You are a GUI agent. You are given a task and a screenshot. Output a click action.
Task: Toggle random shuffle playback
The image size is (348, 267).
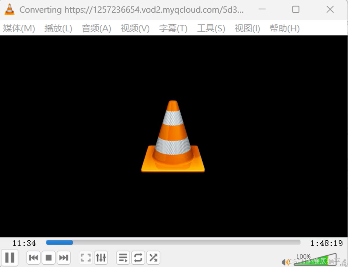153,258
